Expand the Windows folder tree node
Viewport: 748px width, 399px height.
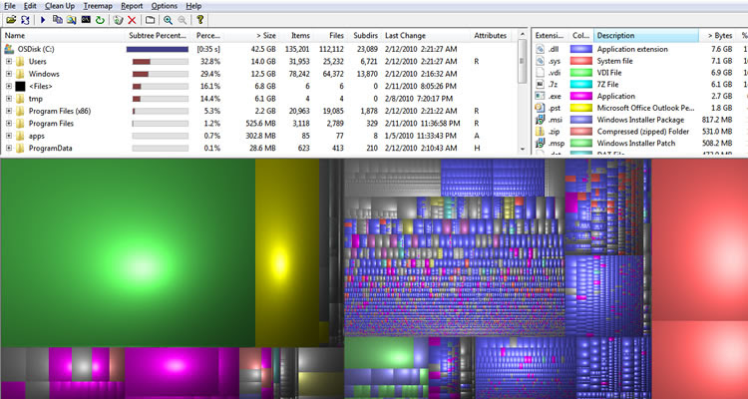point(9,74)
